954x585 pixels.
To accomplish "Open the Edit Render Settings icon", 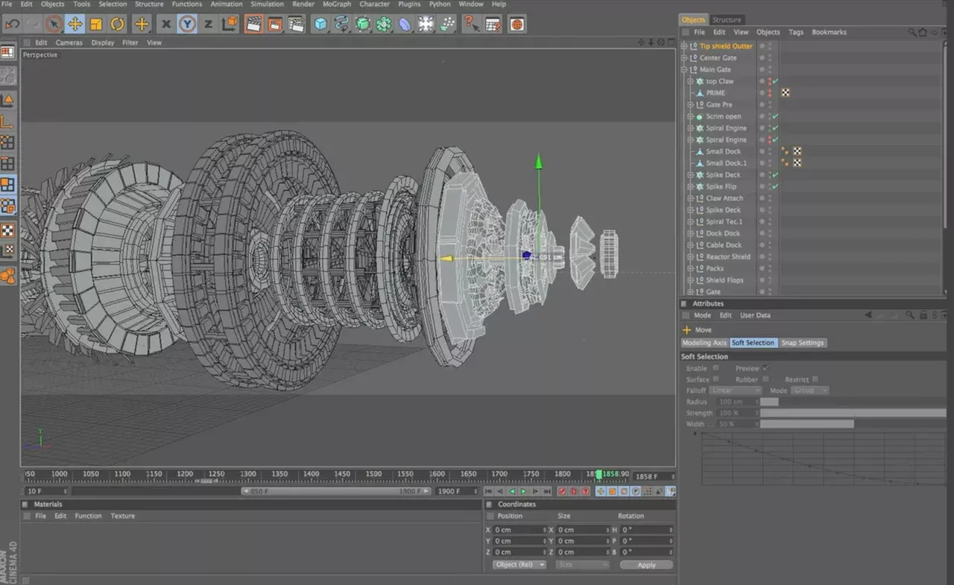I will coord(296,24).
